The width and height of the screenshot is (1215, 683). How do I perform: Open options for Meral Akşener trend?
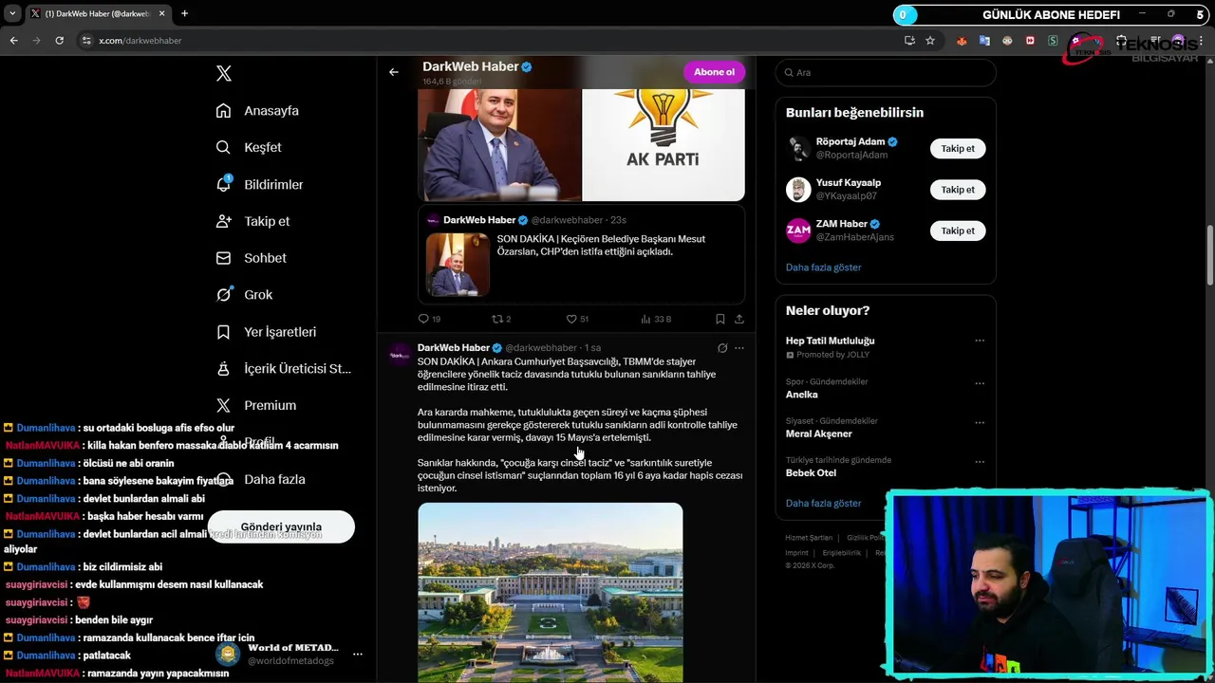point(980,421)
